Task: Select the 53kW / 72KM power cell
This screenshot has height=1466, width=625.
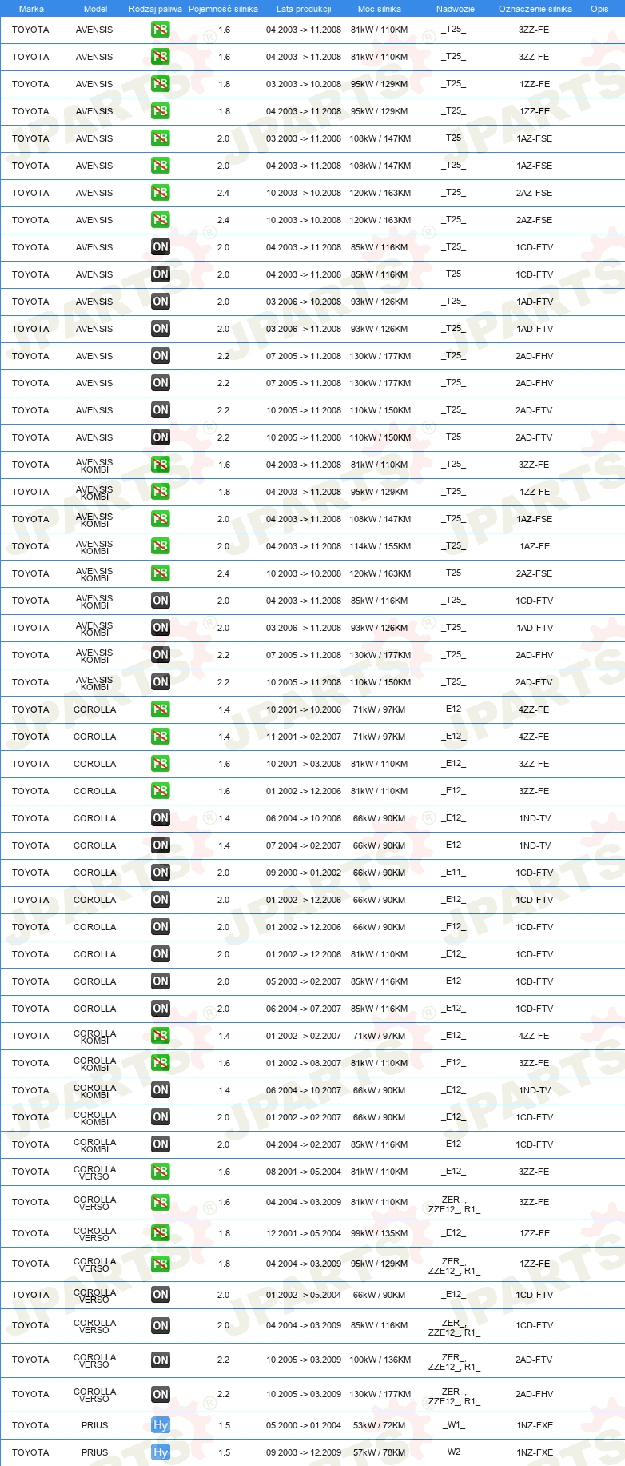Action: coord(379,1425)
